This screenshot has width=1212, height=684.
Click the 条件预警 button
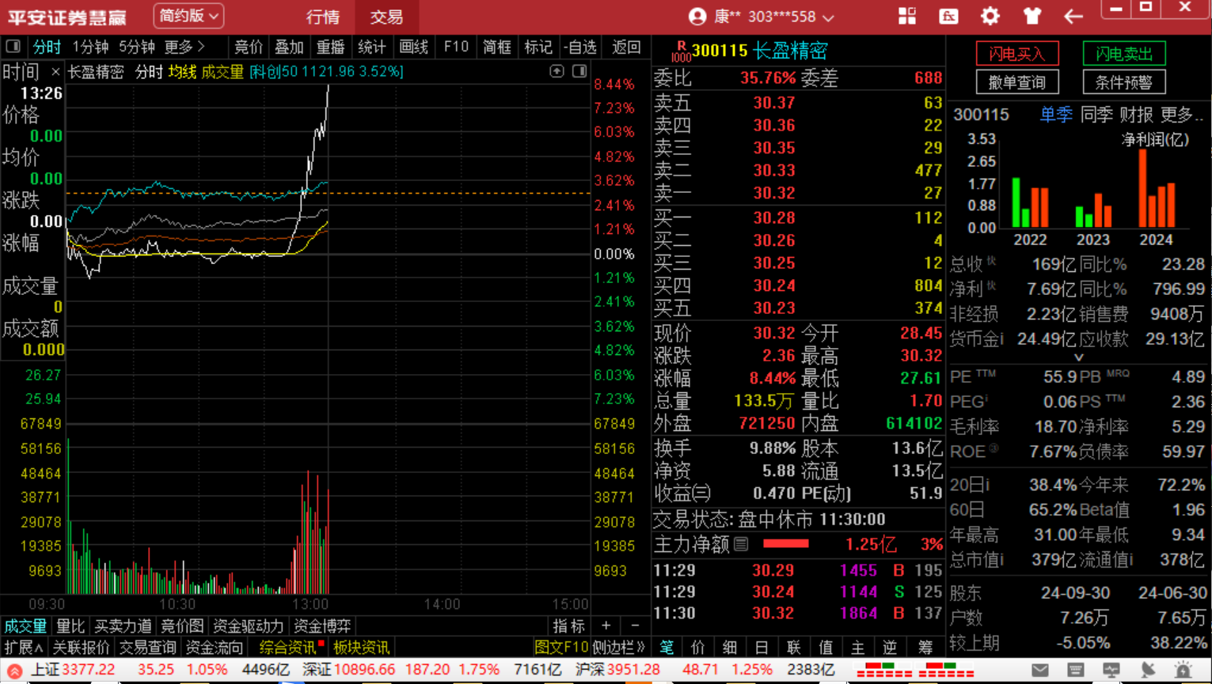click(1124, 82)
